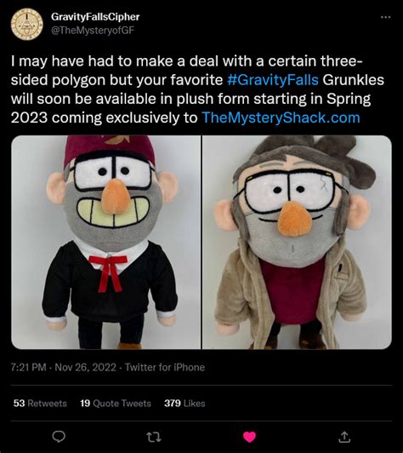This screenshot has width=403, height=453.
Task: Click the Nov 26, 2022 date
Action: 85,367
